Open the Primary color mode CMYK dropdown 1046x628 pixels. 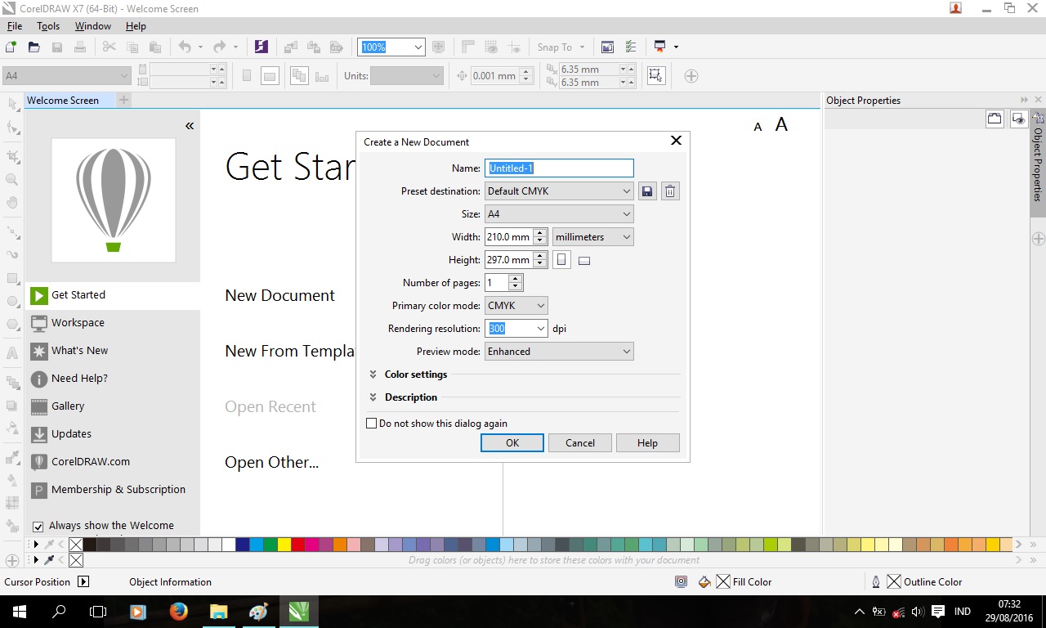pos(516,306)
